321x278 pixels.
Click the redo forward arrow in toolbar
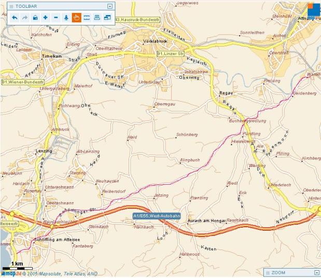pos(24,18)
